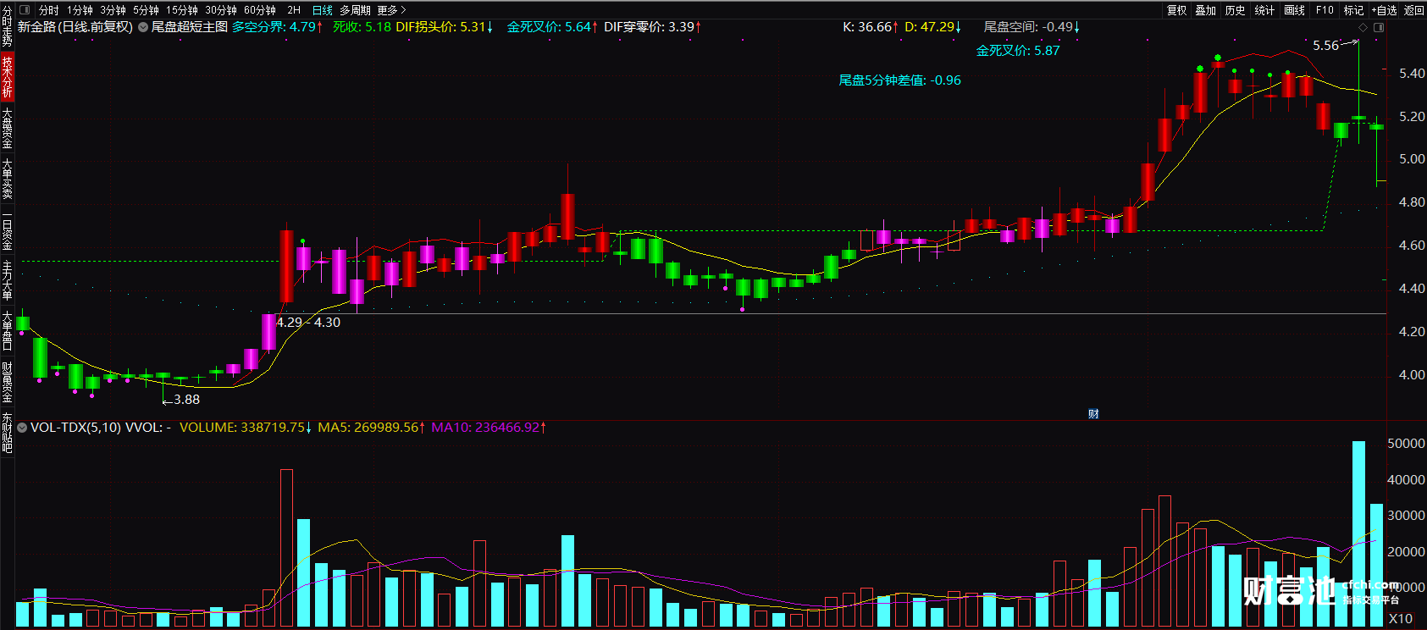Open the 大盘资金 sidebar tab
The image size is (1427, 630).
[x=7, y=128]
